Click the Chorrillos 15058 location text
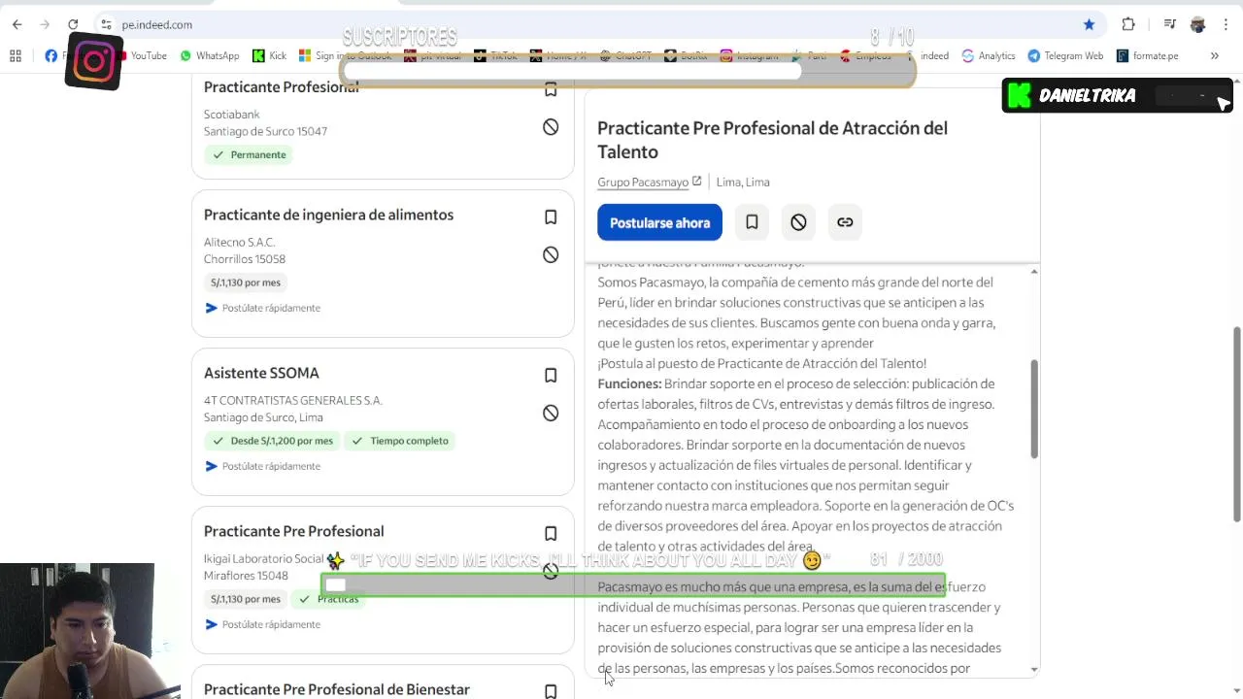1243x699 pixels. point(245,259)
